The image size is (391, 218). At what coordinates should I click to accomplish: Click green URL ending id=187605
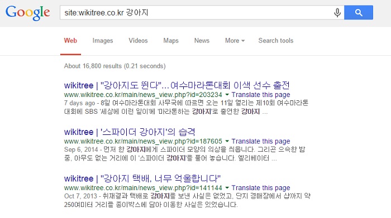[x=143, y=142]
